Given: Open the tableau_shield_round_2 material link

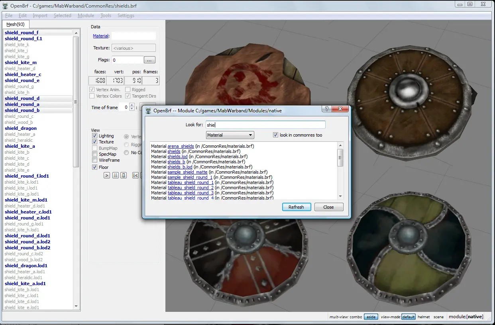Looking at the screenshot, I should coord(191,188).
